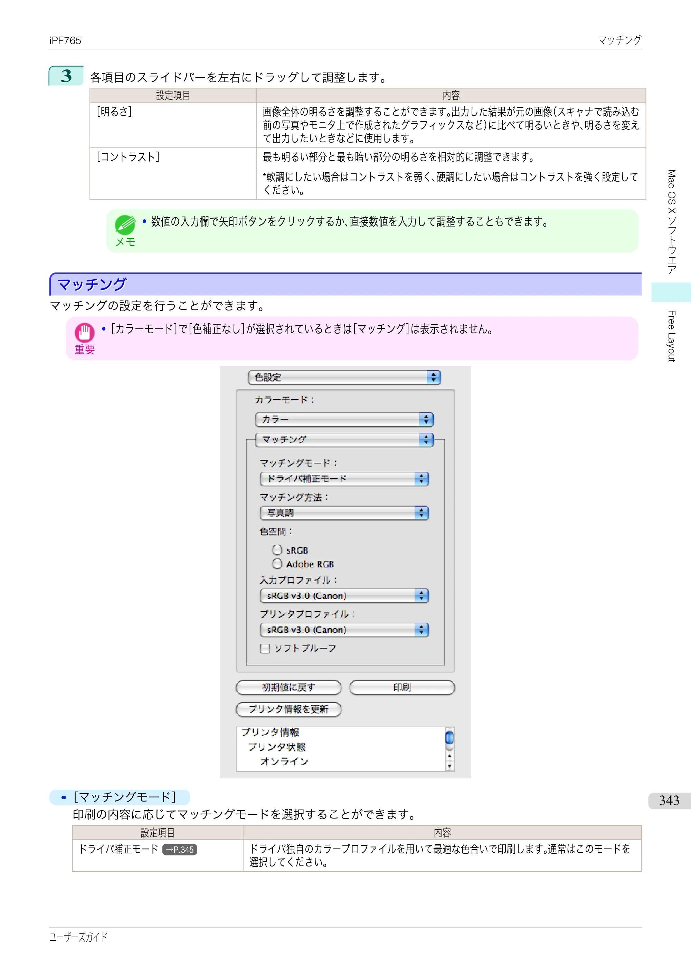
Task: Click the ユーザーズガイド footer text
Action: click(78, 937)
